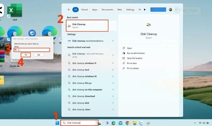Open the Drives dropdown showing (C:)
The image size is (212, 126).
tap(32, 50)
